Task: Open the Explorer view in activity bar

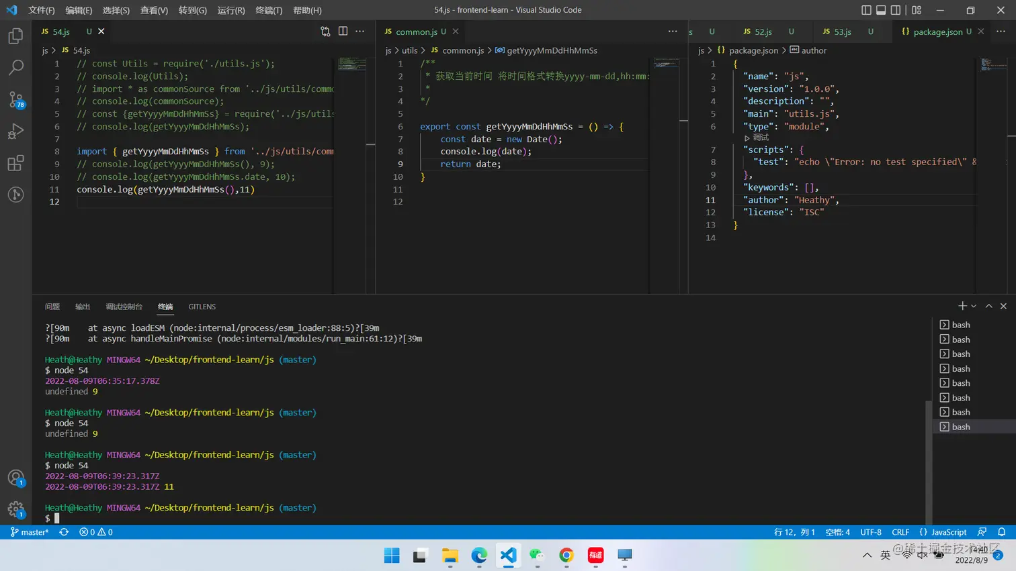Action: (15, 36)
